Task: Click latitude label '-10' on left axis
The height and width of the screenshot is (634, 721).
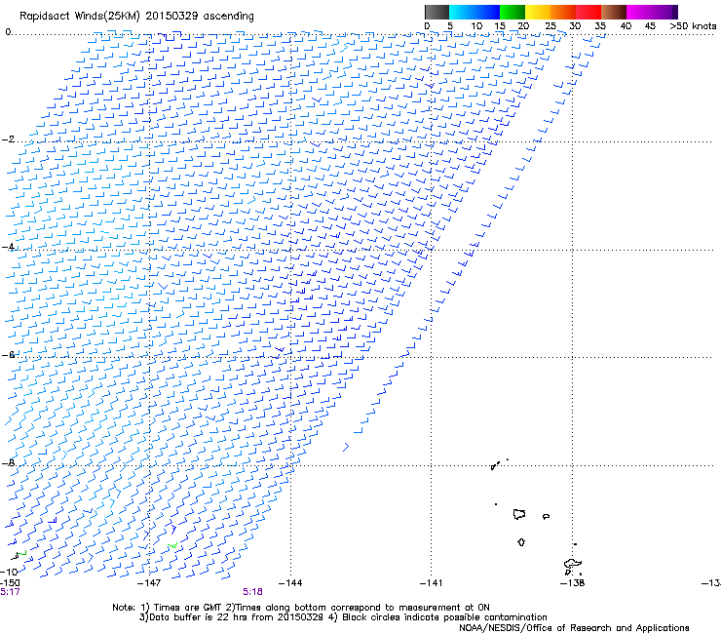Action: click(9, 572)
